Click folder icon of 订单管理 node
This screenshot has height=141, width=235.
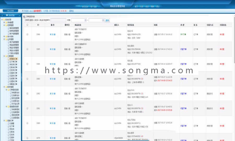(7, 56)
